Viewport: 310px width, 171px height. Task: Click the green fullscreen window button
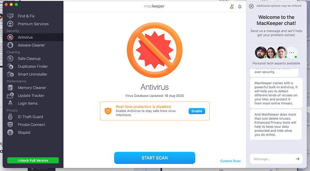pos(16,4)
